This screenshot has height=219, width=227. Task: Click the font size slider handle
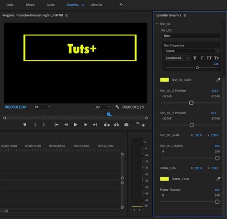(x=197, y=68)
